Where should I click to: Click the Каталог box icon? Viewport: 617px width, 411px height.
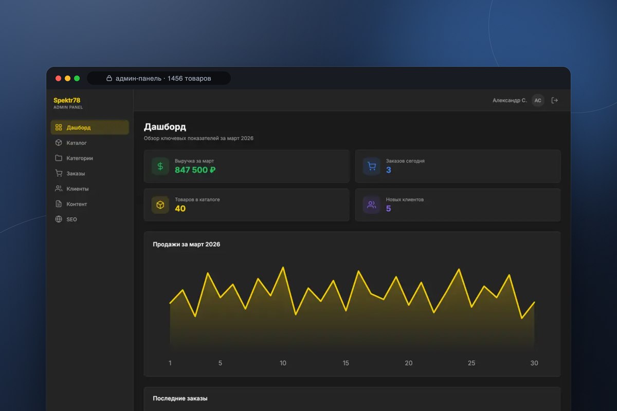(x=59, y=143)
